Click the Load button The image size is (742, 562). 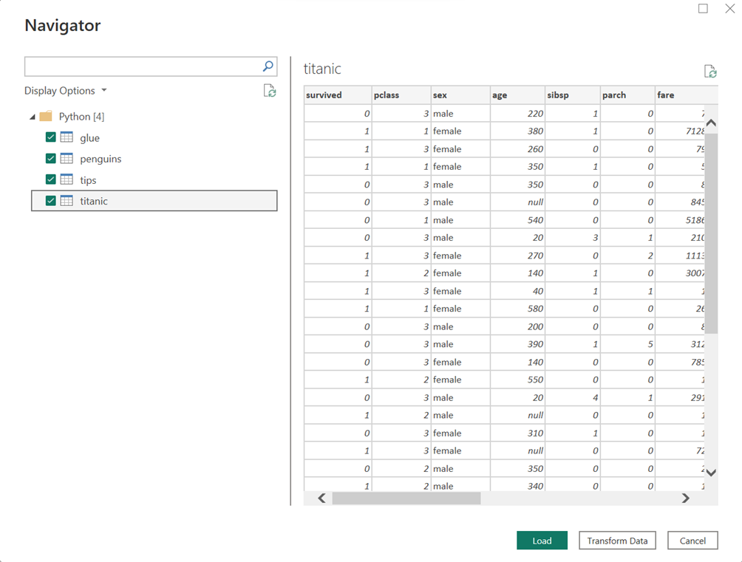[542, 541]
